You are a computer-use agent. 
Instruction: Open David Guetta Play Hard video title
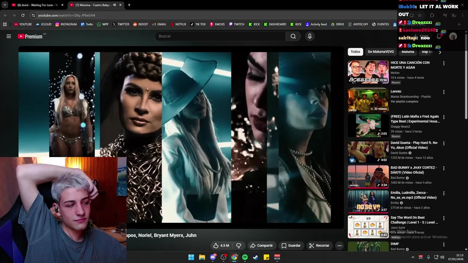click(414, 145)
